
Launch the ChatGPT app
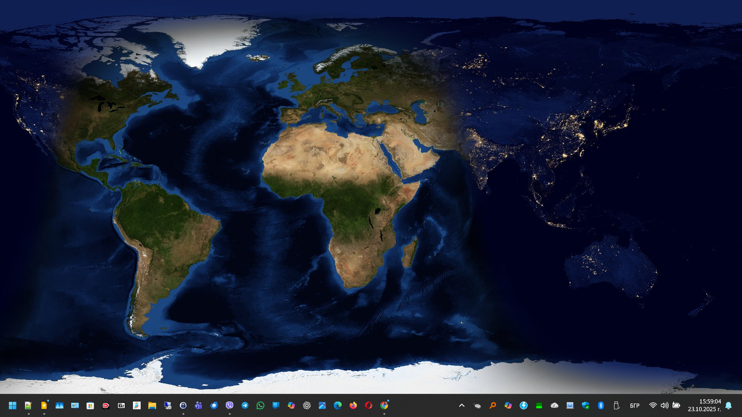[307, 405]
